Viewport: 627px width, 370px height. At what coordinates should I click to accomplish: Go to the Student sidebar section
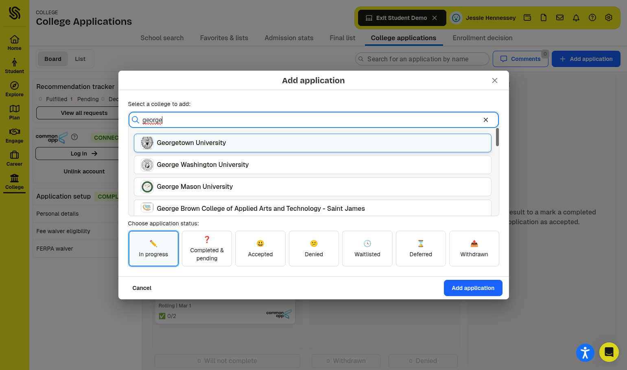coord(14,66)
